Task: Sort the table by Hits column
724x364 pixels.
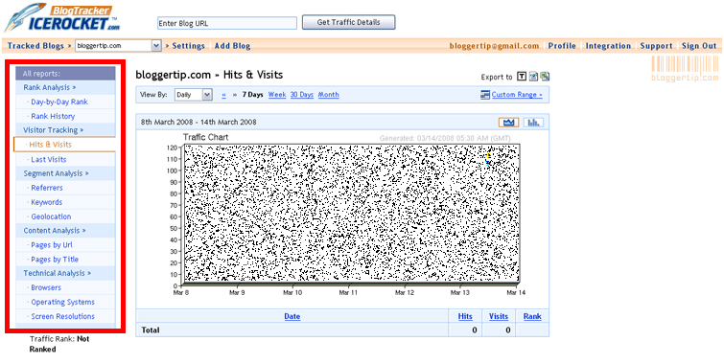Action: click(465, 316)
